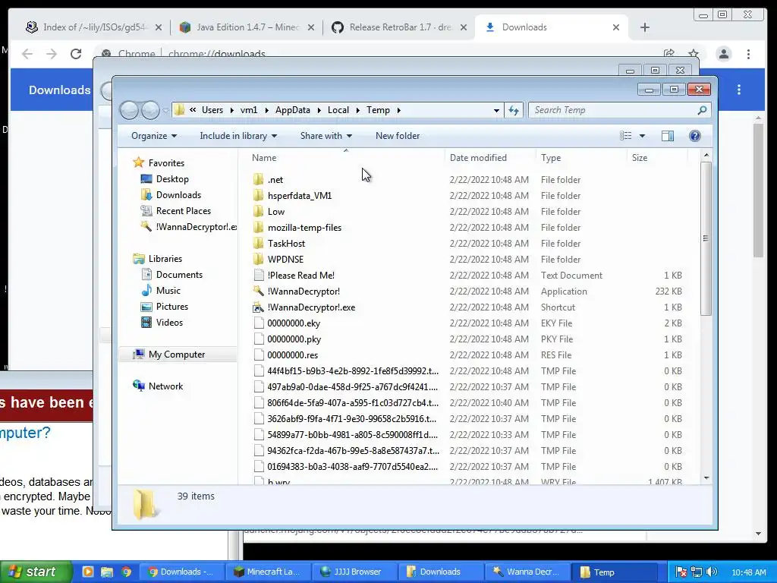The width and height of the screenshot is (777, 583).
Task: Select the WannaDecryptor shortcut in Favorites
Action: (189, 226)
